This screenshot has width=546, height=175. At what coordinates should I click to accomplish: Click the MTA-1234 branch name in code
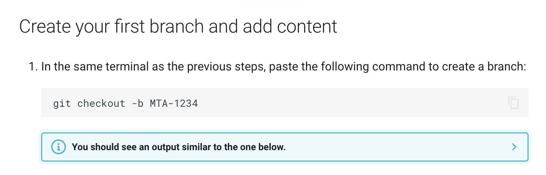coord(174,103)
